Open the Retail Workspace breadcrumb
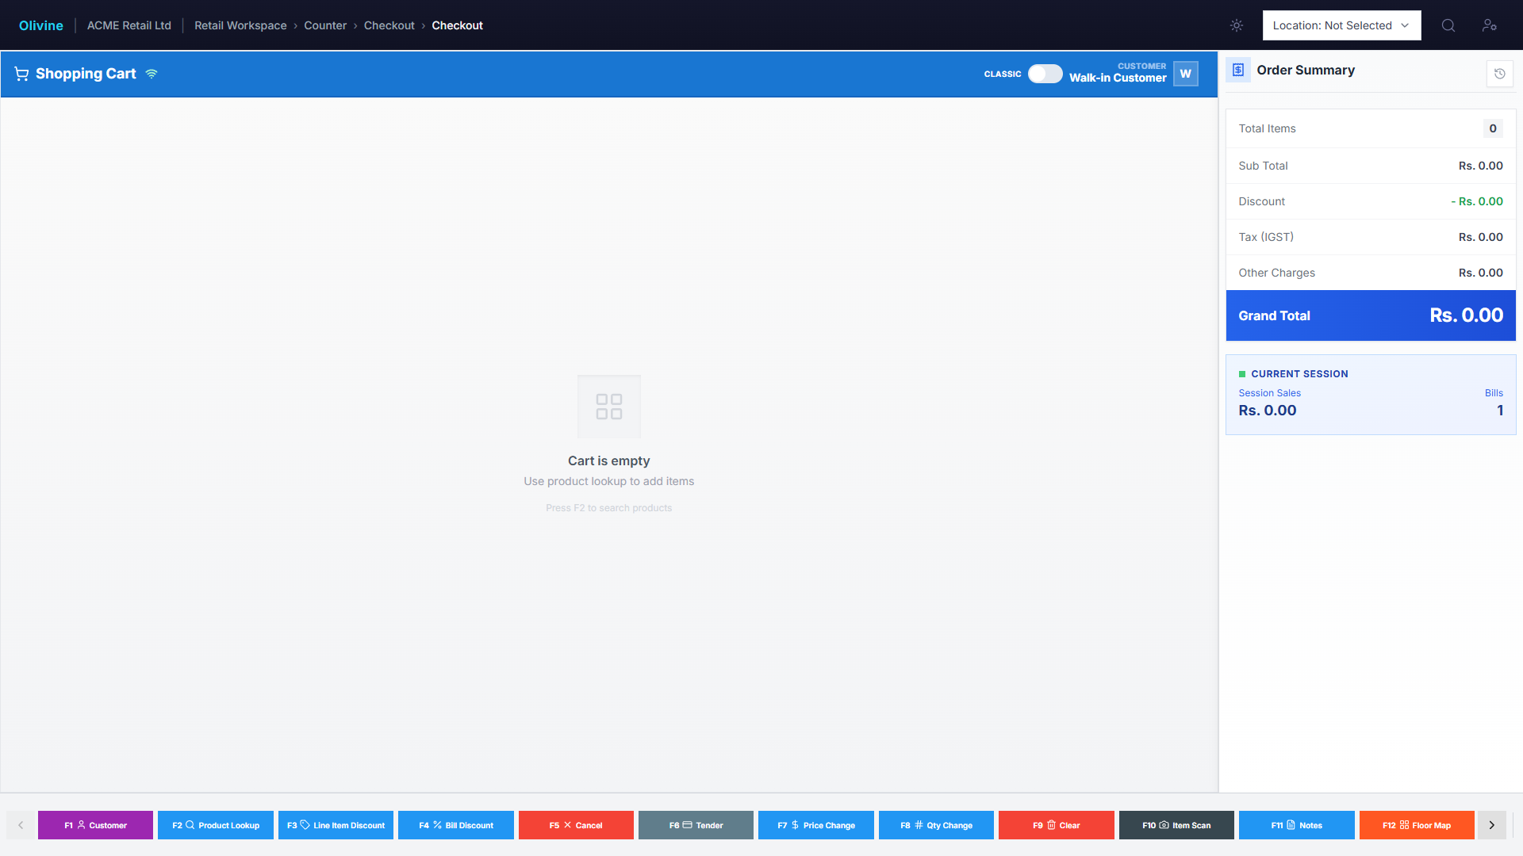1523x856 pixels. pos(240,25)
